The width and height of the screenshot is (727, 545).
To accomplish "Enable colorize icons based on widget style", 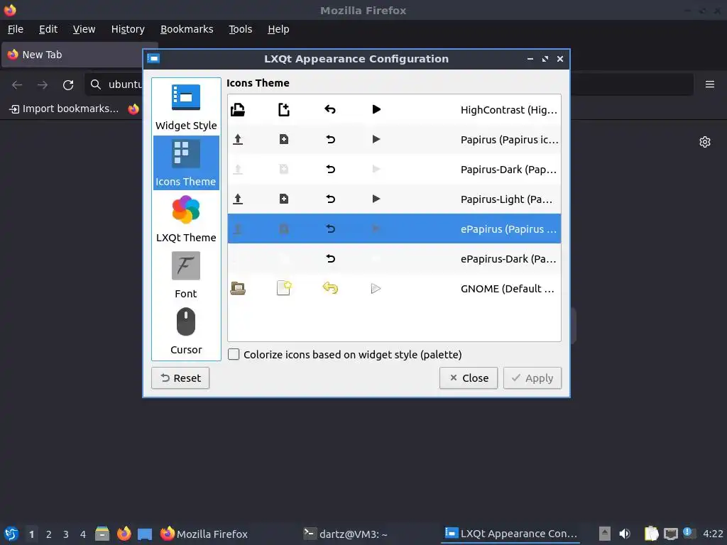I will pyautogui.click(x=234, y=355).
